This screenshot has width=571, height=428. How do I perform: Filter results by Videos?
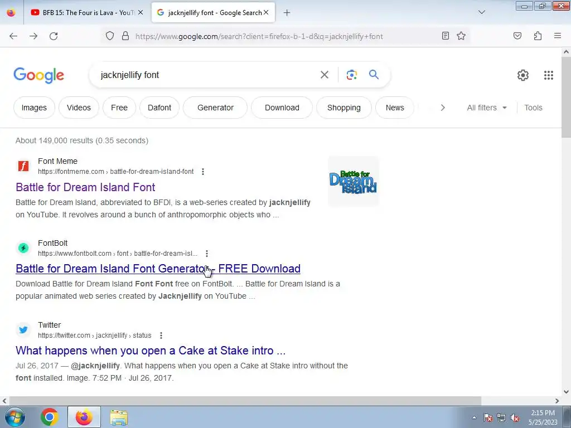coord(79,108)
